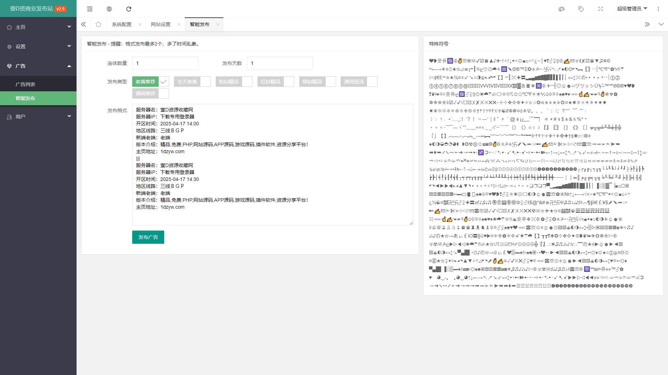Open the website globe icon in header
668x375 pixels.
[x=109, y=9]
